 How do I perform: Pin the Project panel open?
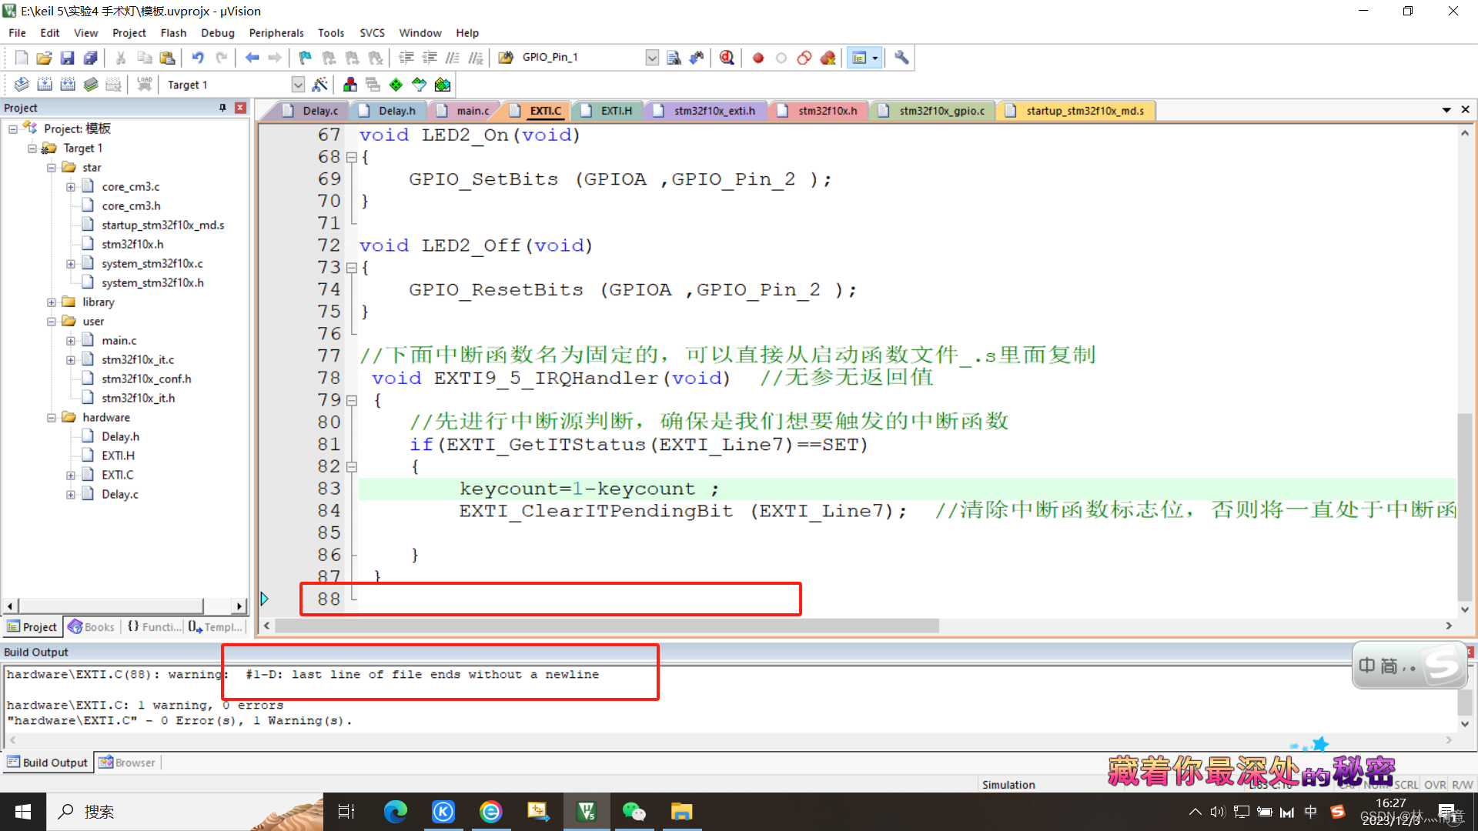(x=223, y=108)
